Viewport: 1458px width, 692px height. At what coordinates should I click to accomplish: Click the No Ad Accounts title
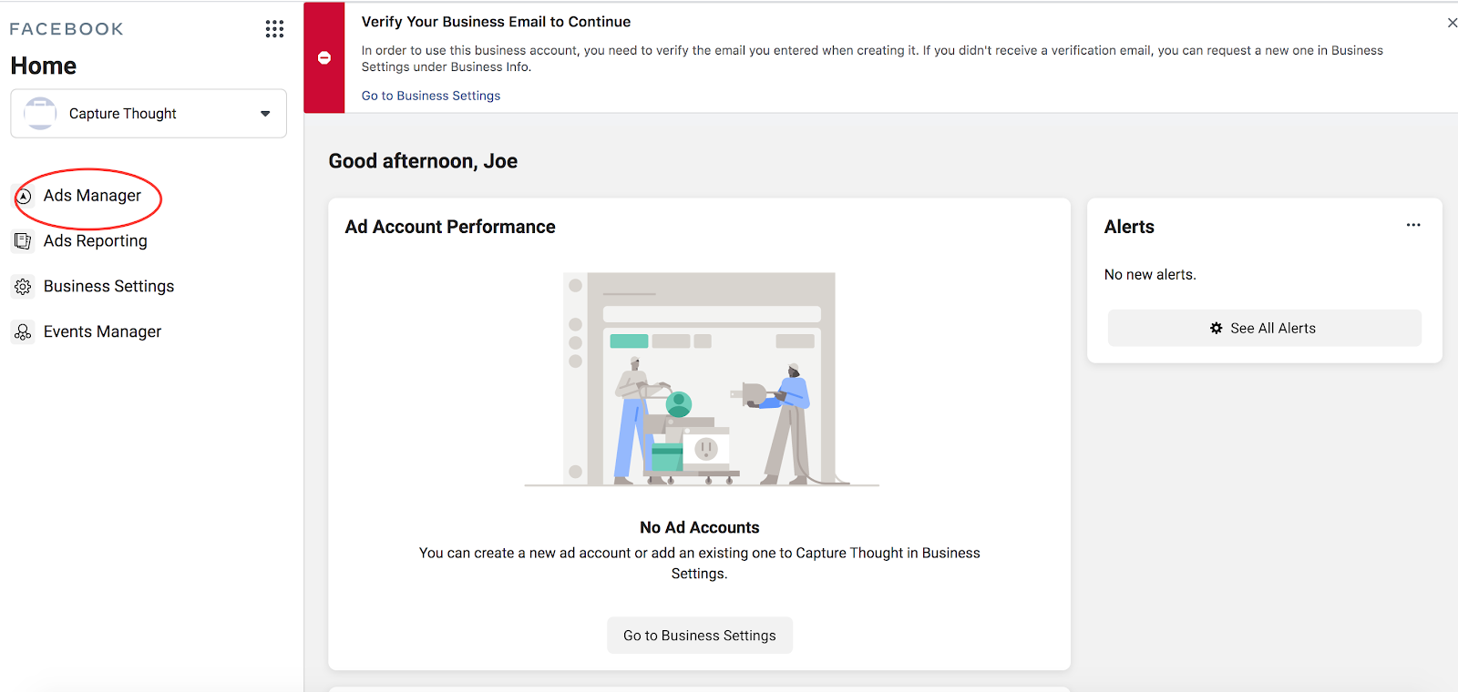coord(700,527)
